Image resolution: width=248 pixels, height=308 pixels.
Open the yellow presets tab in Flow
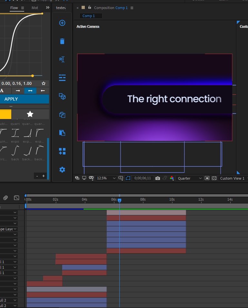point(5,114)
